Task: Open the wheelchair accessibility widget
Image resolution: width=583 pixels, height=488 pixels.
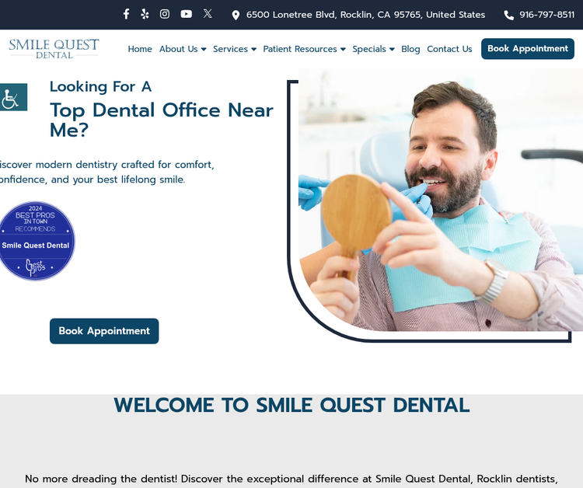Action: point(12,97)
